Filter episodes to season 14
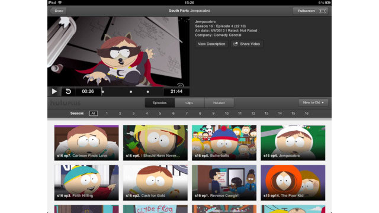This screenshot has height=213, width=379. pos(280,113)
